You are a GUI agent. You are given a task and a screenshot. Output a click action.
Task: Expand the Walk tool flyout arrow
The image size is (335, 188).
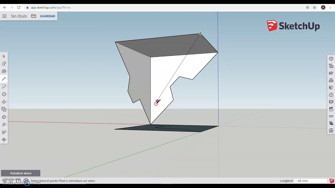pyautogui.click(x=7, y=132)
